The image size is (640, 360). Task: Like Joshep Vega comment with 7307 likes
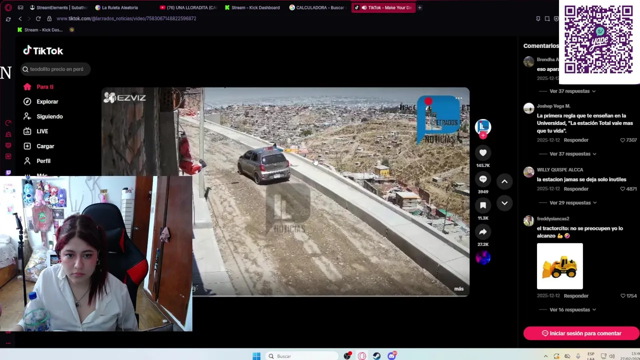622,140
